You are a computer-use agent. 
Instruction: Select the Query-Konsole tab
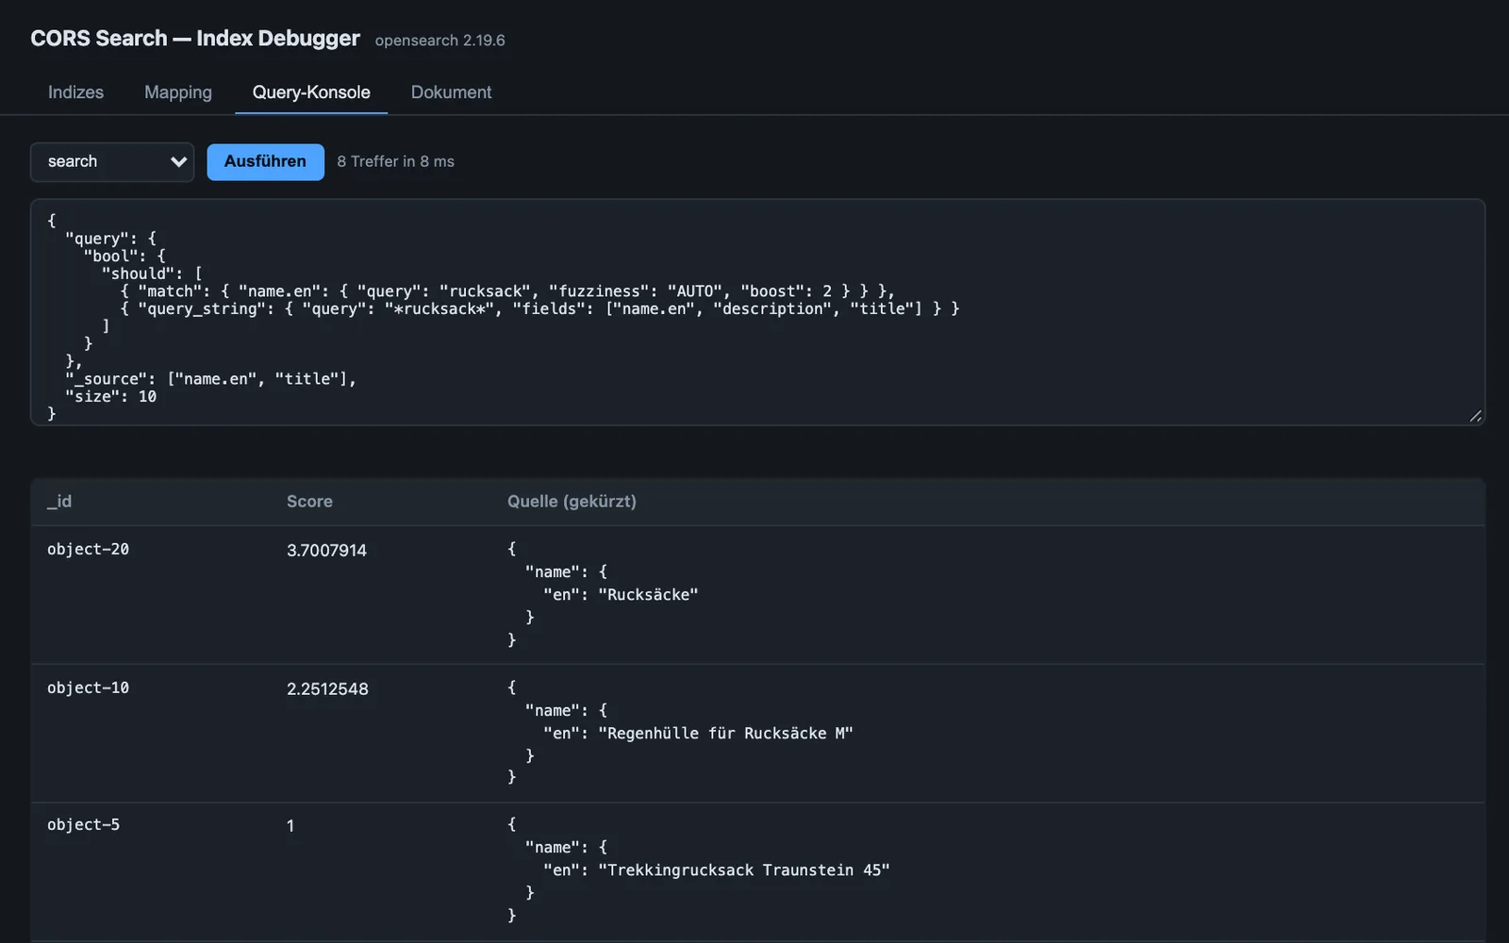point(311,92)
